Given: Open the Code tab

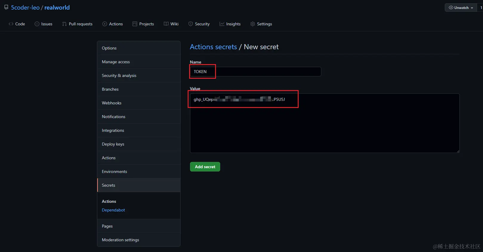Looking at the screenshot, I should click(17, 24).
